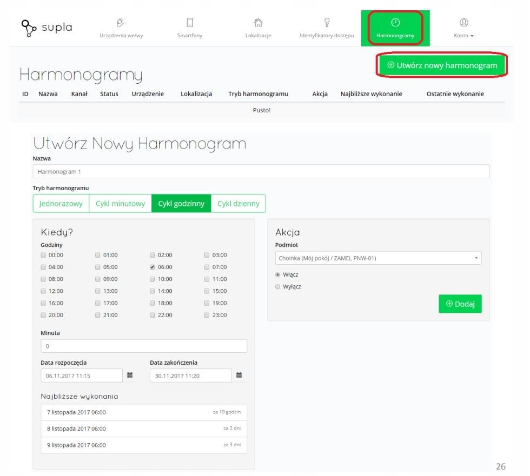Focus the Nazwa input field
The height and width of the screenshot is (476, 530).
tap(261, 171)
